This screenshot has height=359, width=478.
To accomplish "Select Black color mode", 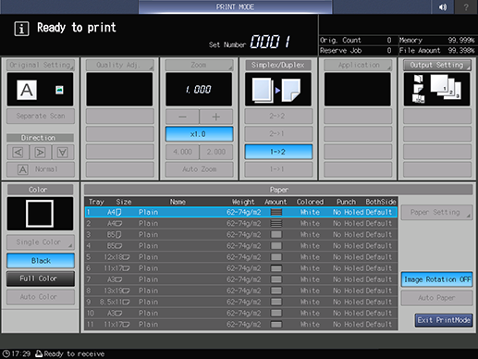I will (41, 261).
